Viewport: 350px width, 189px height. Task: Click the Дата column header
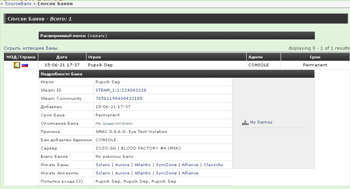point(62,57)
